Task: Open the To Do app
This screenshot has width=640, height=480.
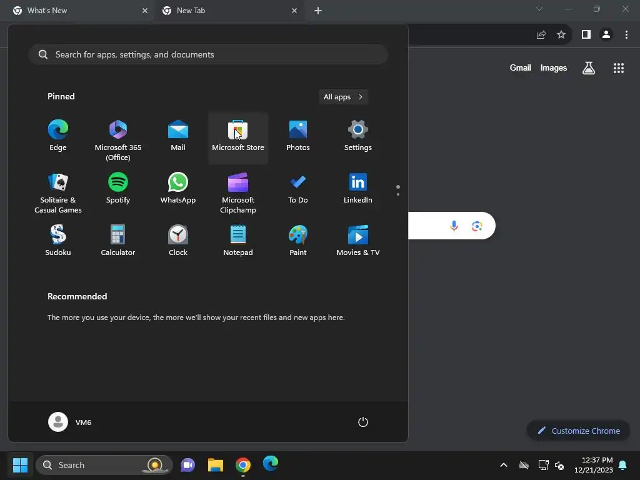Action: (298, 189)
